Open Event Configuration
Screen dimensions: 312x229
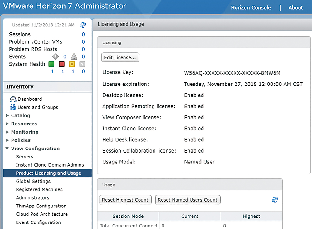(38, 222)
